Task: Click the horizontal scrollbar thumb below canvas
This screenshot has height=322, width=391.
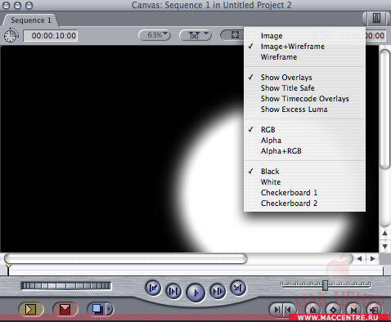Action: (126, 258)
